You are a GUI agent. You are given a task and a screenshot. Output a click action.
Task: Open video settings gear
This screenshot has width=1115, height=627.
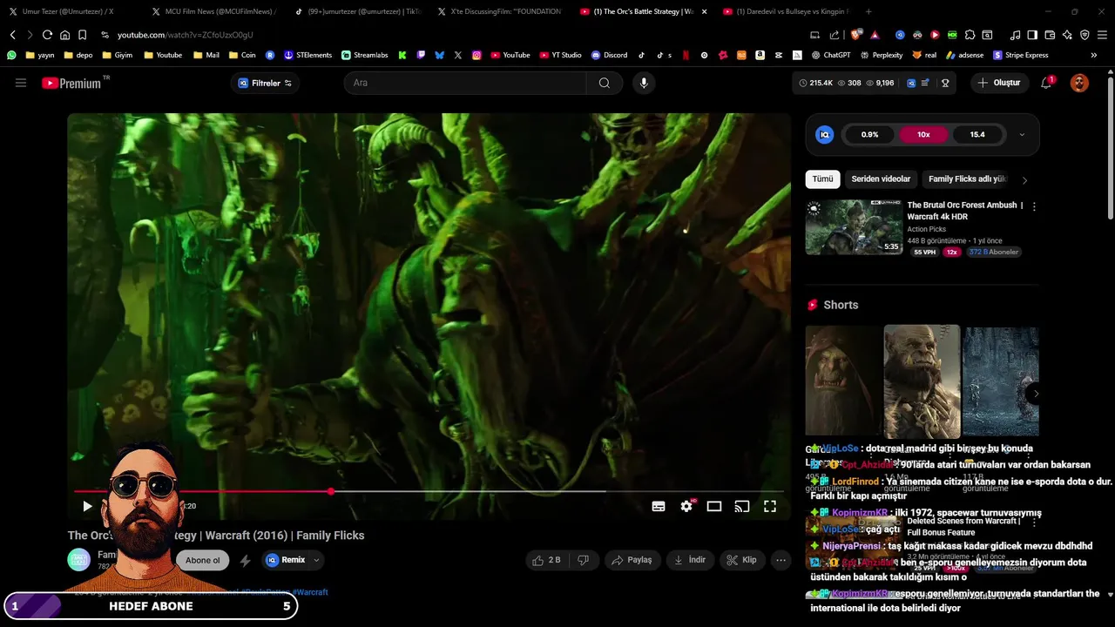point(686,506)
